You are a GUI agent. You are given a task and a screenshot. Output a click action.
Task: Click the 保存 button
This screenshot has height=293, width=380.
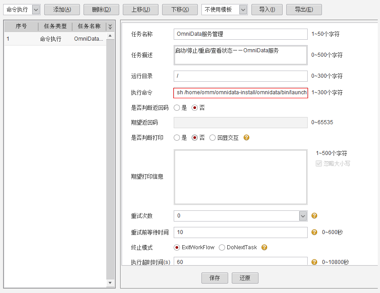215,278
